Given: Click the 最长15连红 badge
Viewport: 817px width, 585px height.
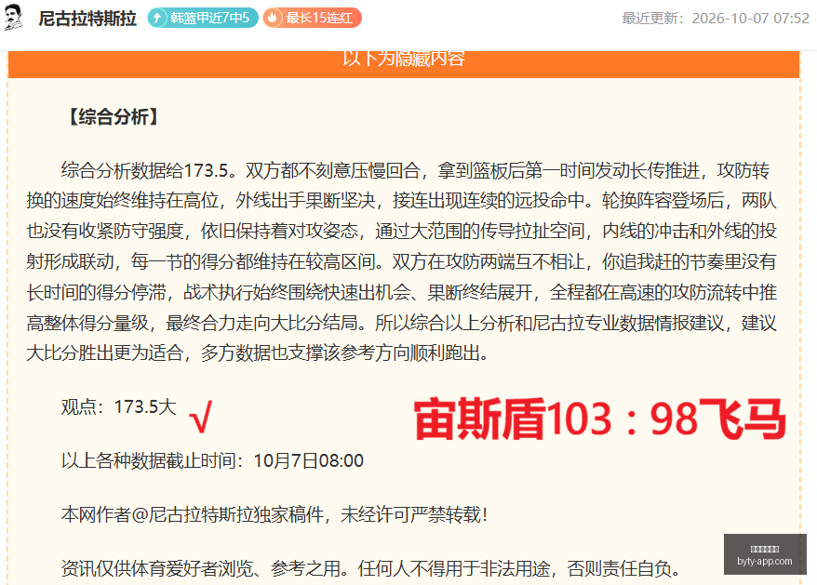Looking at the screenshot, I should pyautogui.click(x=312, y=19).
